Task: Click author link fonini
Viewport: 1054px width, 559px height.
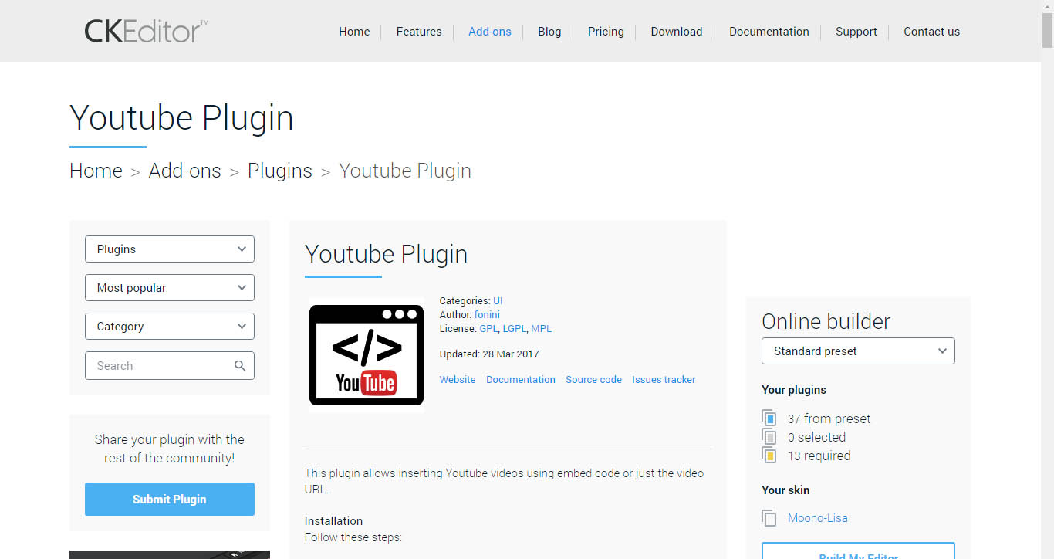Action: tap(486, 315)
